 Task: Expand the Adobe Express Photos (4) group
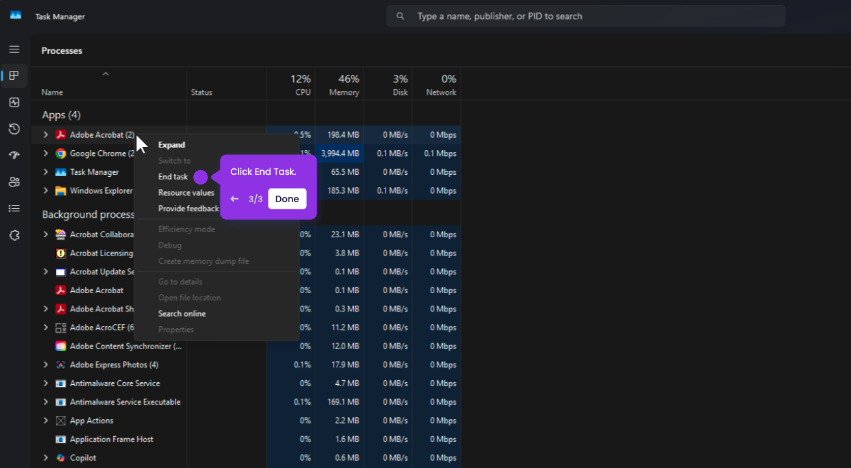pos(46,365)
